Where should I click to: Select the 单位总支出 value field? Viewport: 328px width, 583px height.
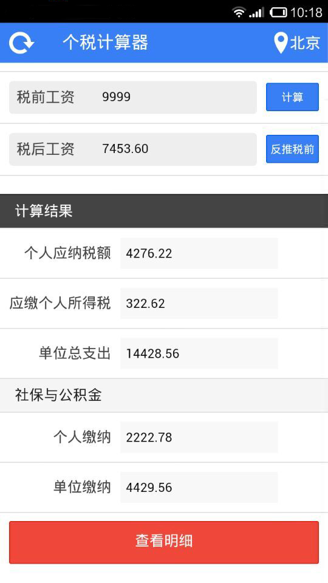coord(199,353)
